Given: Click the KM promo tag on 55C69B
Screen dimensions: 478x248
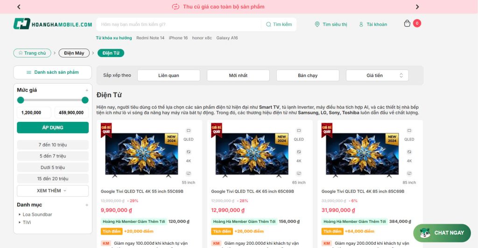Looking at the screenshot, I should coord(106,243).
